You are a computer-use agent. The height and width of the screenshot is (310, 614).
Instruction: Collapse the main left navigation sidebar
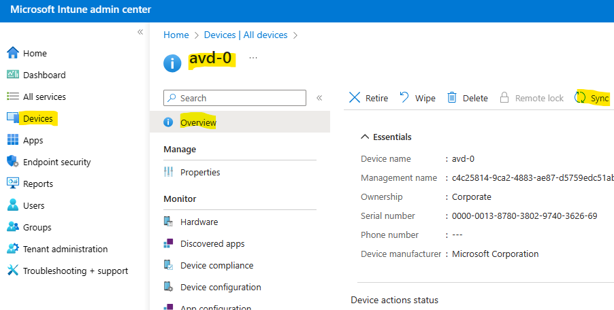(140, 32)
